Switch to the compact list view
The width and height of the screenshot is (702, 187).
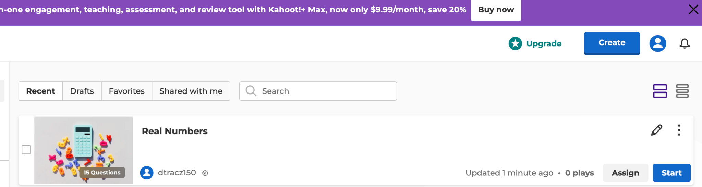coord(682,91)
